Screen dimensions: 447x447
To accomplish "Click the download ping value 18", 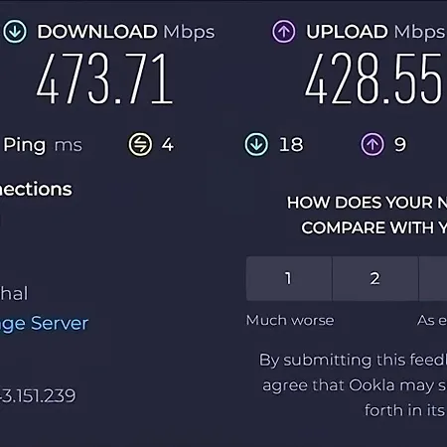I will (291, 145).
